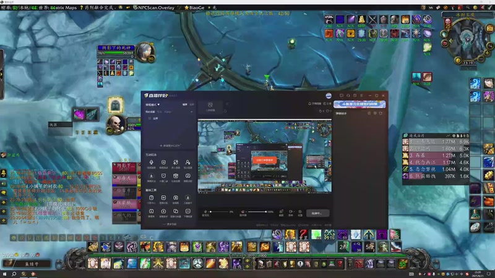Screen dimensions: 495x278
Task: Open the fourth icon in the last basic tools row
Action: coord(188,213)
